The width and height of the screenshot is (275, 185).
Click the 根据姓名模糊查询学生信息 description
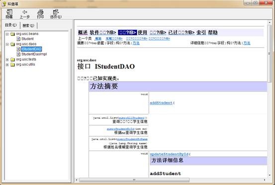[x=125, y=147]
